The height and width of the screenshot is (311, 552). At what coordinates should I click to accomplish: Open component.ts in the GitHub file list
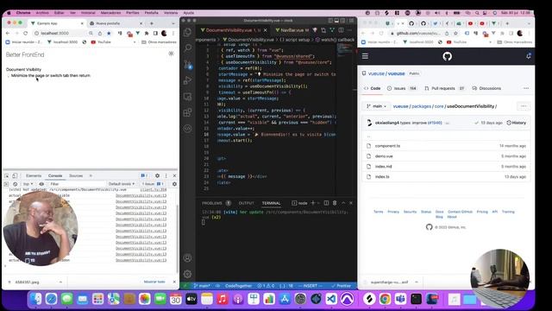387,146
